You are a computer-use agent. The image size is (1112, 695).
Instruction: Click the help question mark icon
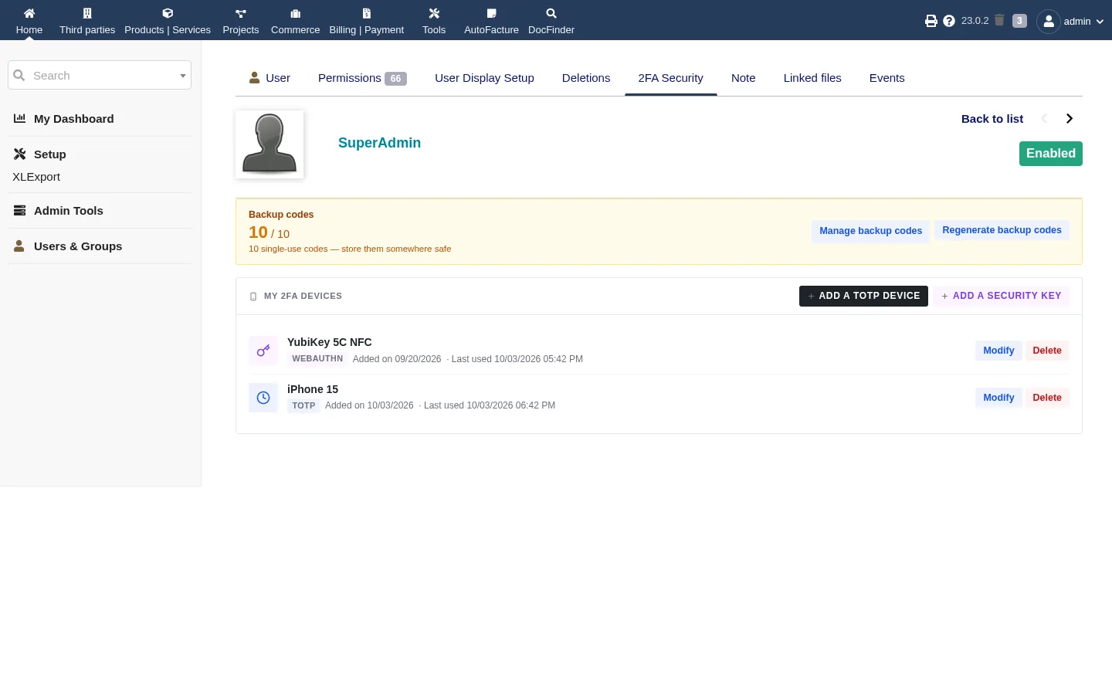click(x=949, y=21)
